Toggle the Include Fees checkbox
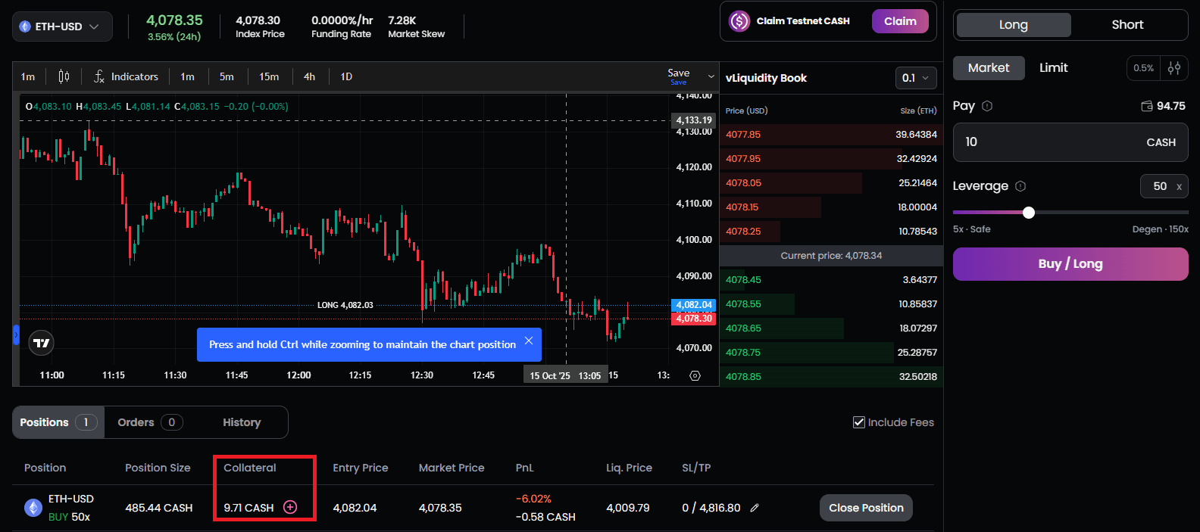Viewport: 1200px width, 532px height. pyautogui.click(x=859, y=422)
